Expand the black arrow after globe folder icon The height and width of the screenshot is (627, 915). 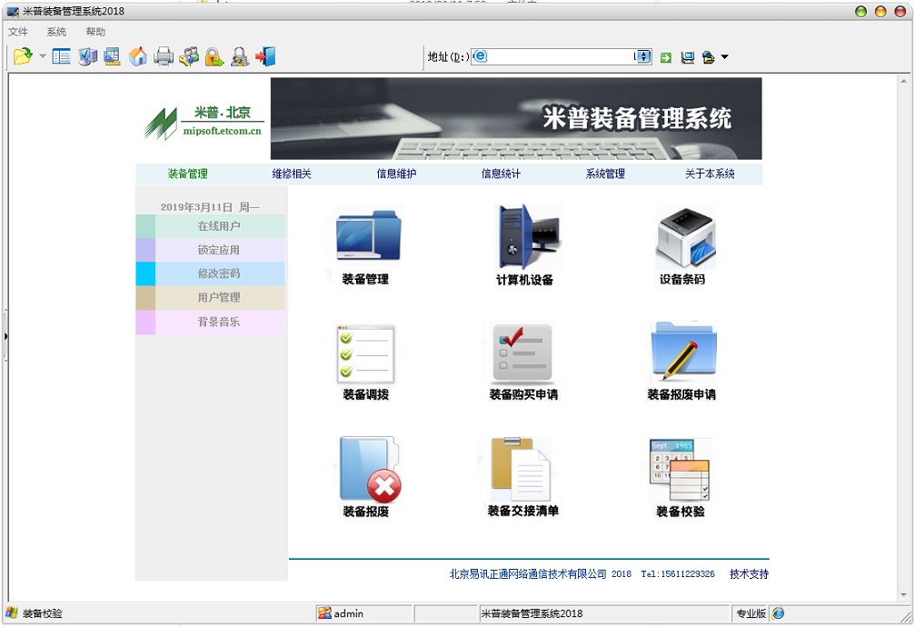tap(725, 57)
